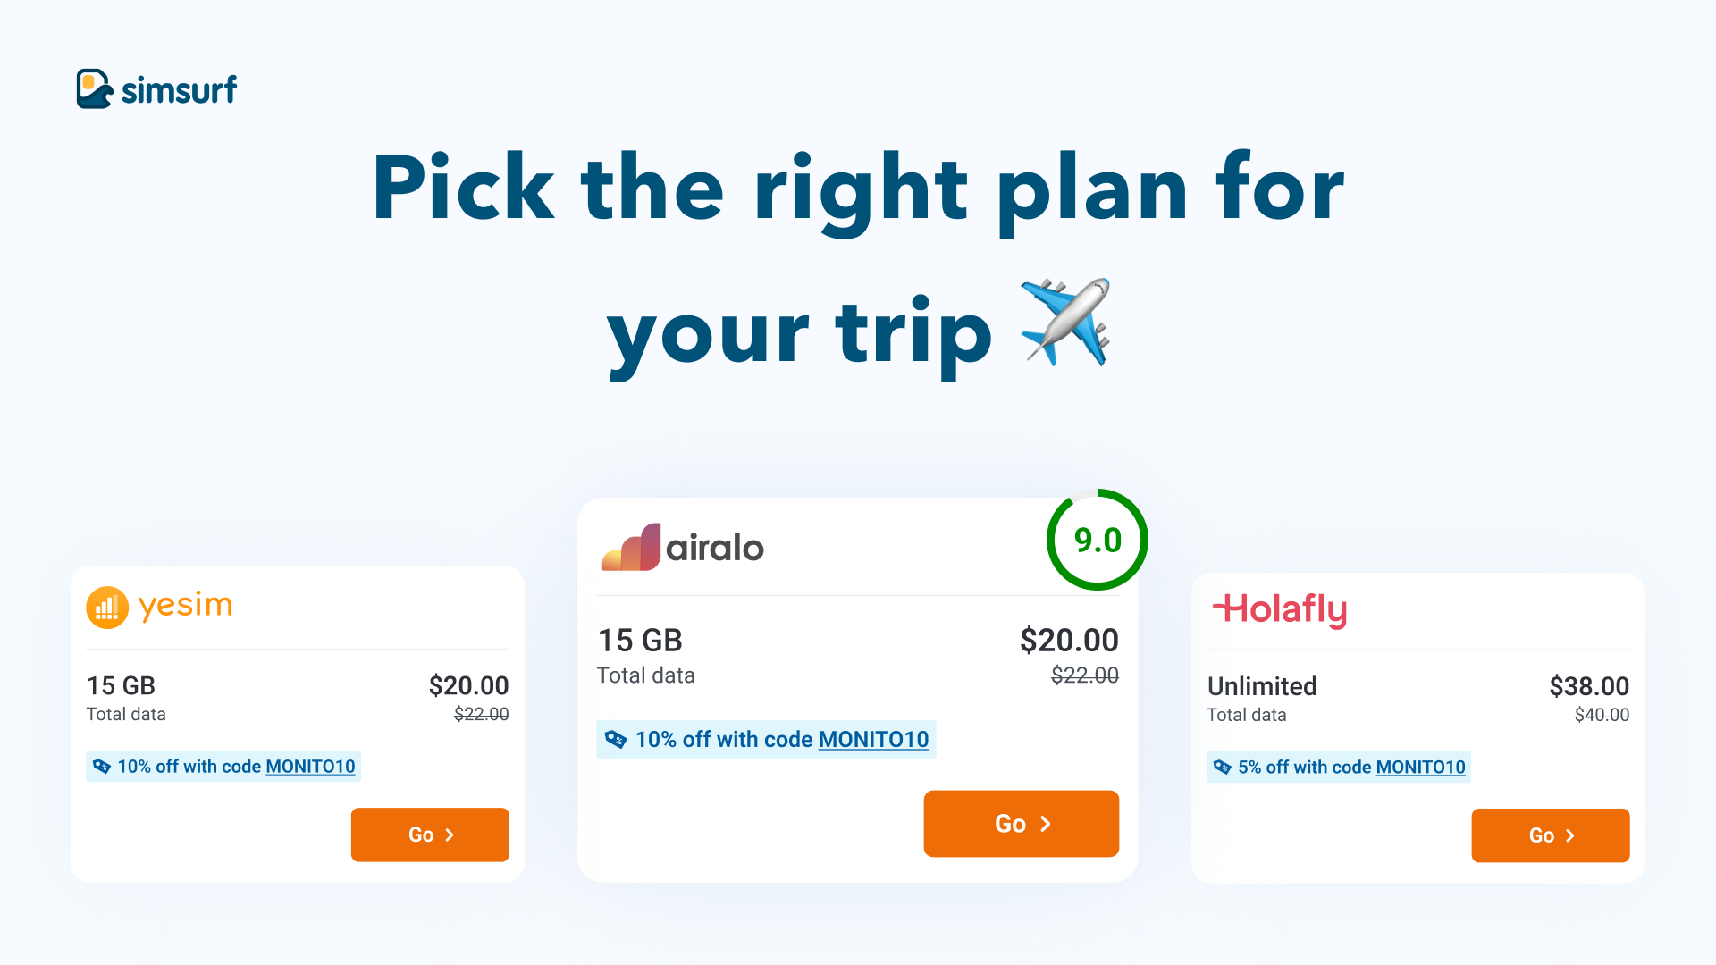The width and height of the screenshot is (1716, 965).
Task: Click the airplane emoji in the headline
Action: click(x=1065, y=322)
